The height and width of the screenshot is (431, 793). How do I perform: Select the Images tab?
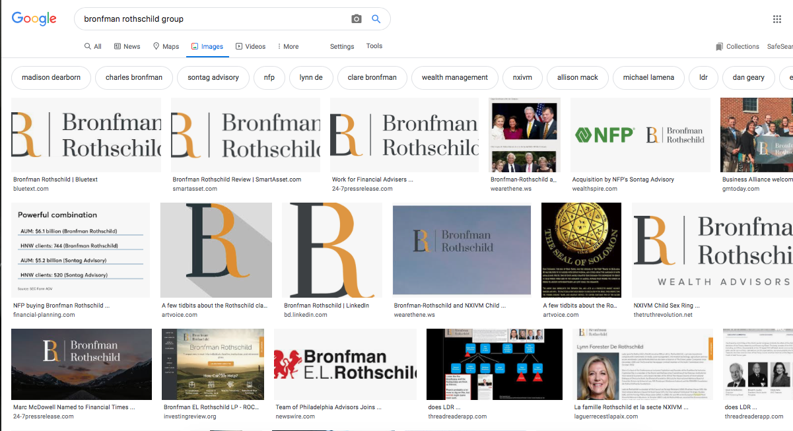pyautogui.click(x=207, y=46)
